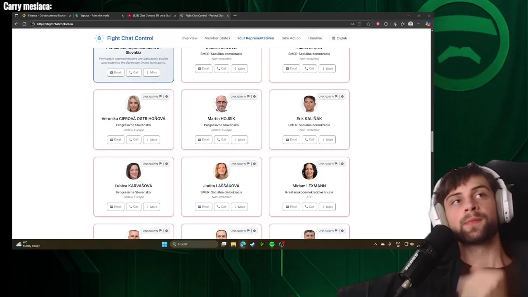
Task: View site information via the lock icon
Action: 33,24
